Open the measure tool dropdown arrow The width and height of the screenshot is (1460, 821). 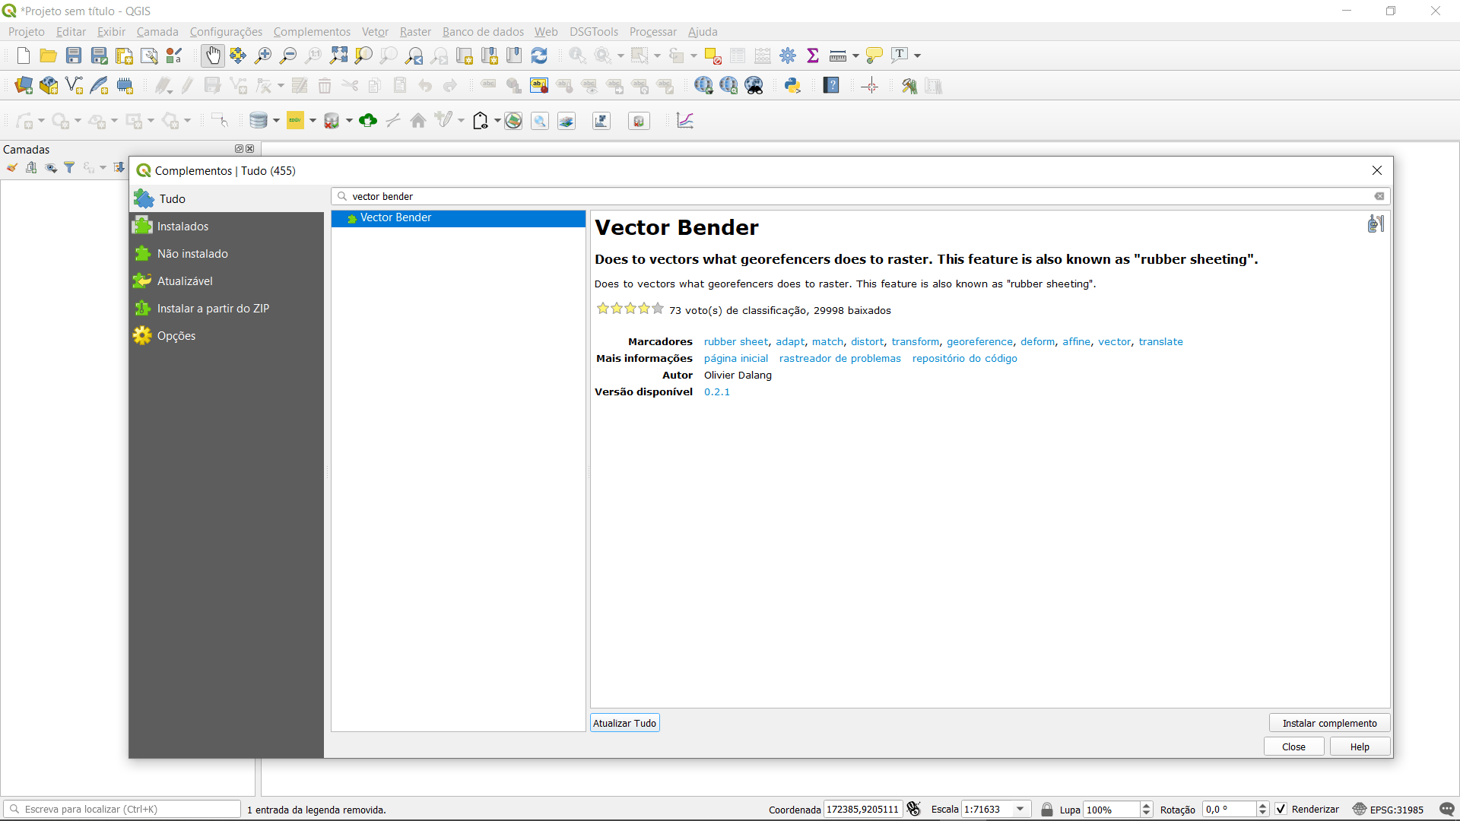point(855,55)
